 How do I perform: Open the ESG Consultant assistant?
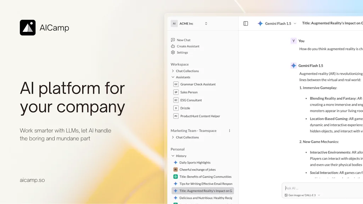(191, 100)
